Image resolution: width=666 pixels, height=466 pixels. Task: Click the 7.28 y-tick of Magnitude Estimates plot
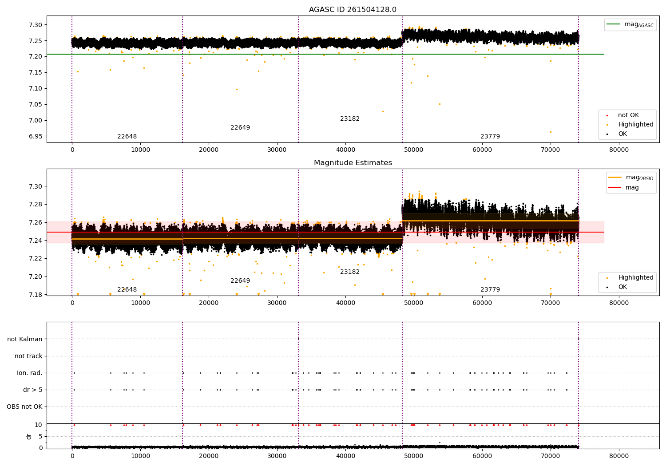pyautogui.click(x=35, y=205)
